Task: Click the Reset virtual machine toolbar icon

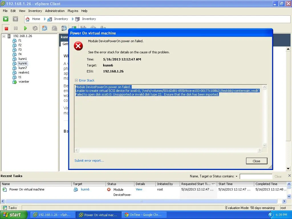Action: coord(35,28)
